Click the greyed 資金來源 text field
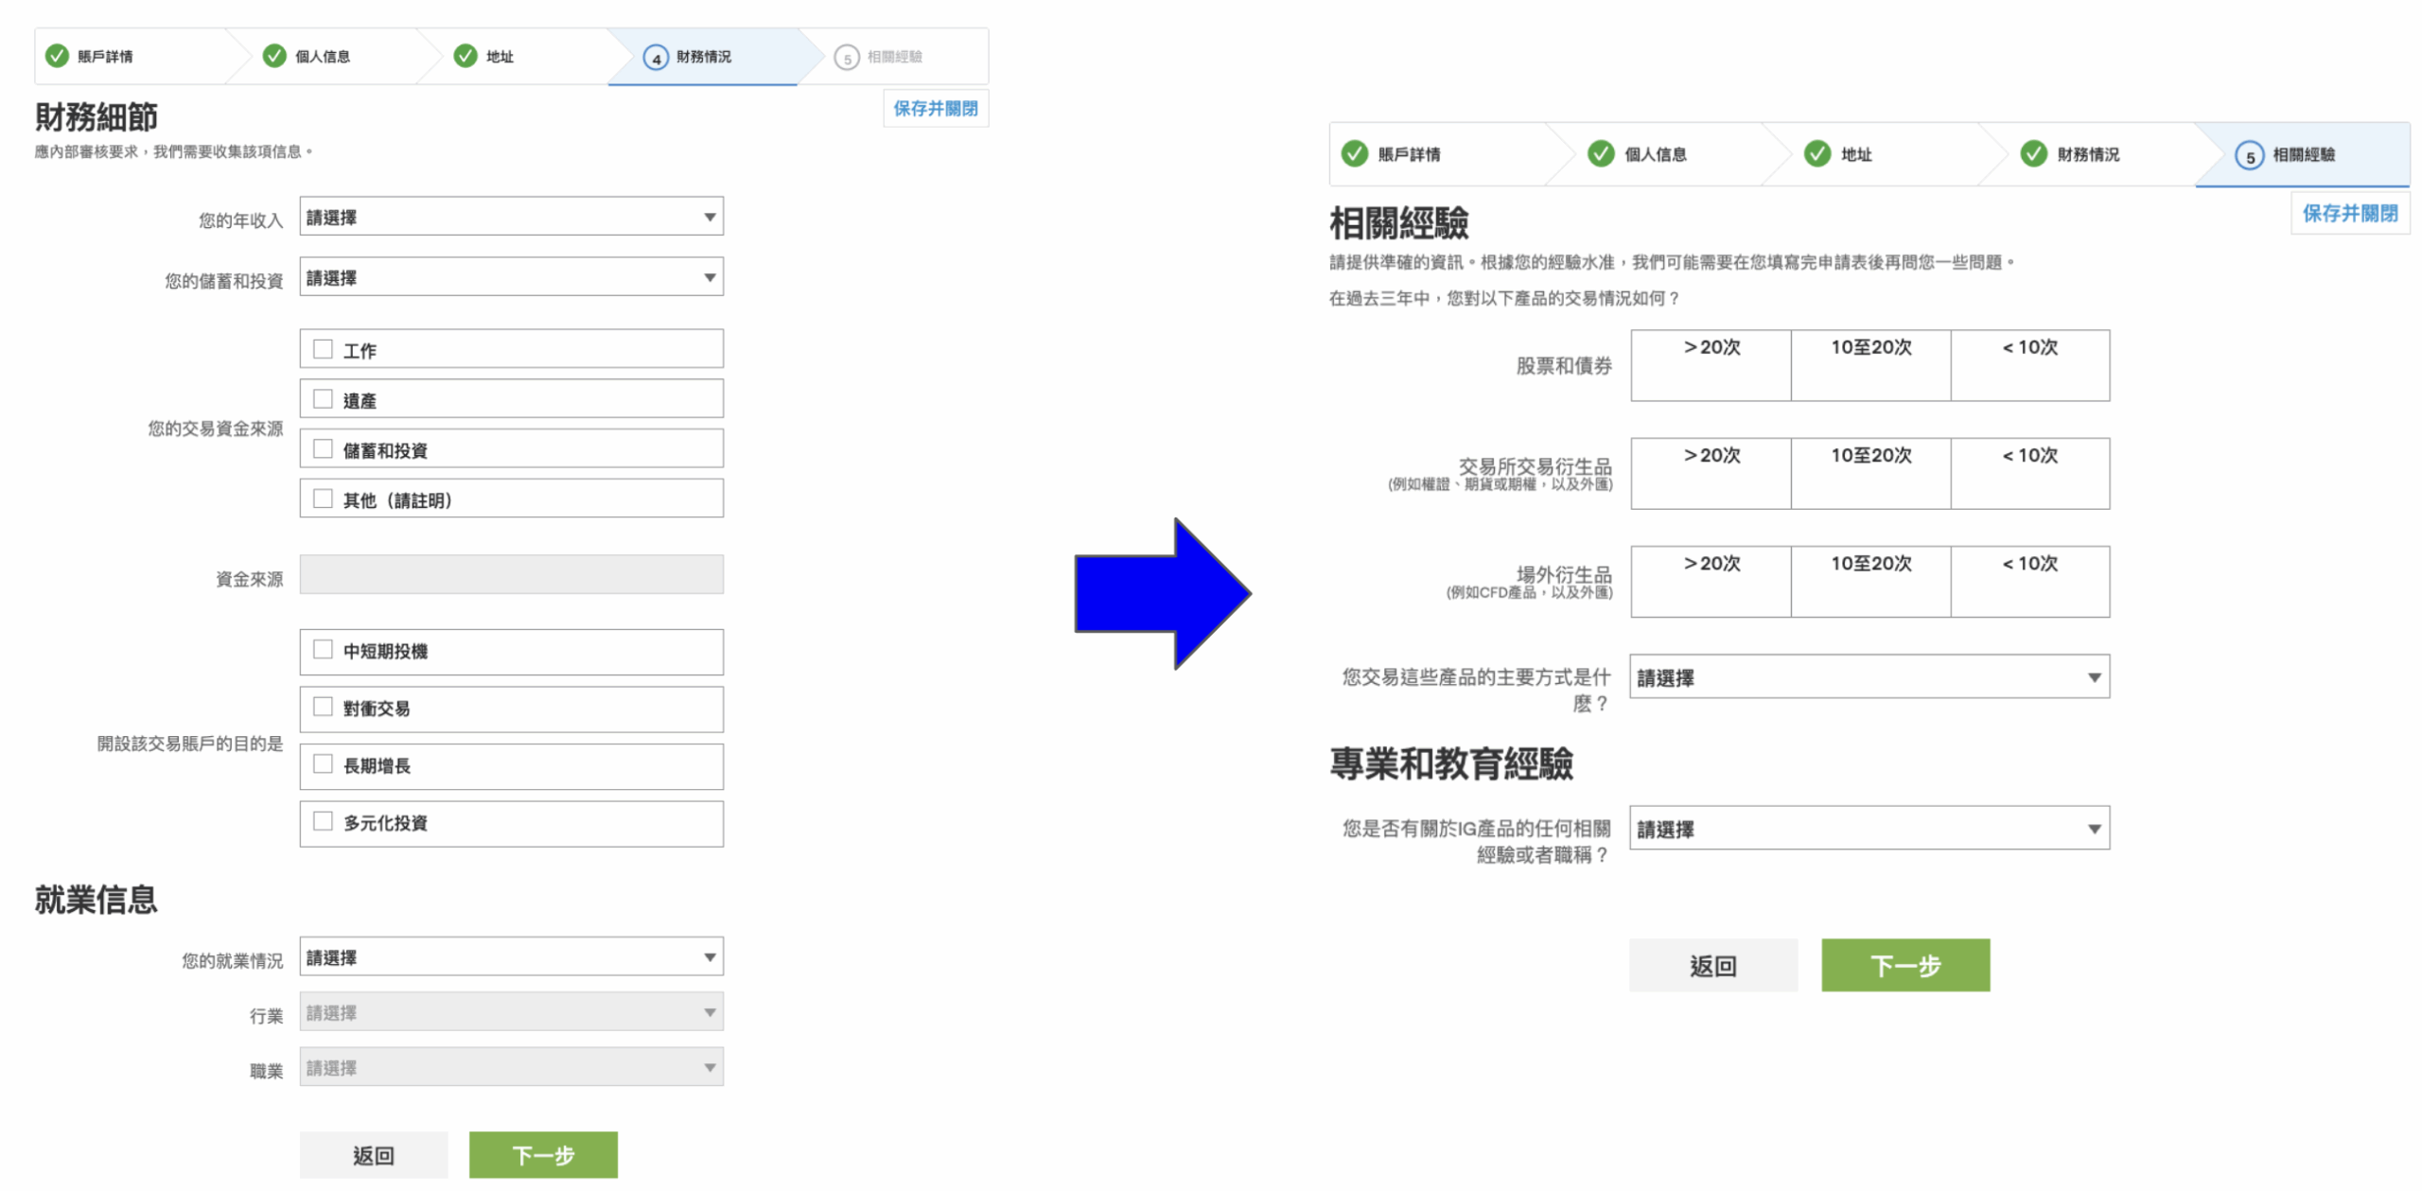 (511, 575)
